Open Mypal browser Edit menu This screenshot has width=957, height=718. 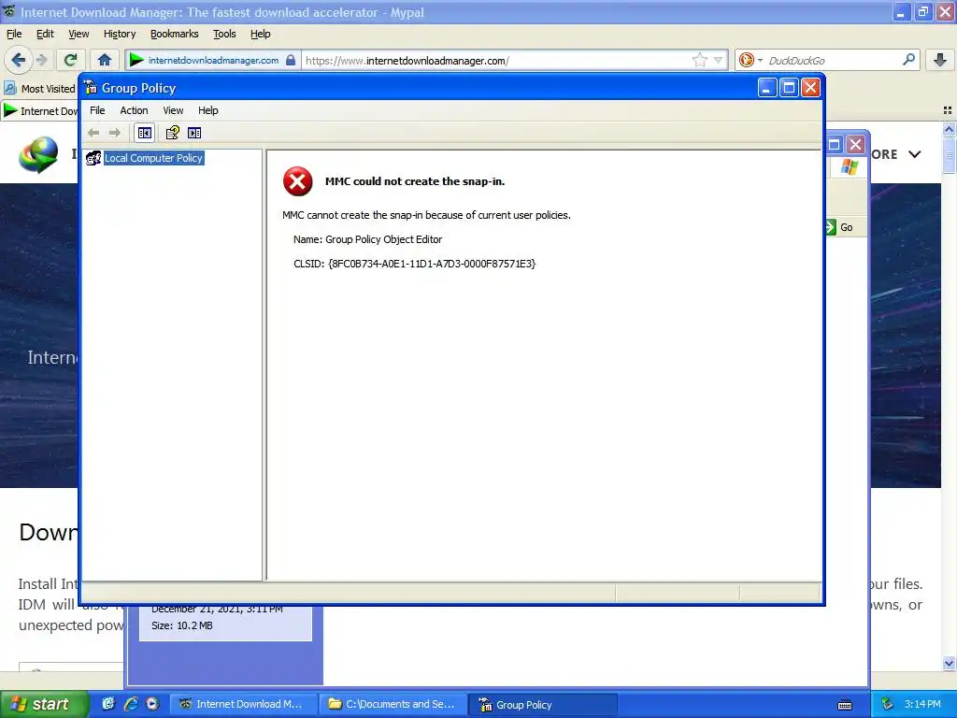(45, 35)
